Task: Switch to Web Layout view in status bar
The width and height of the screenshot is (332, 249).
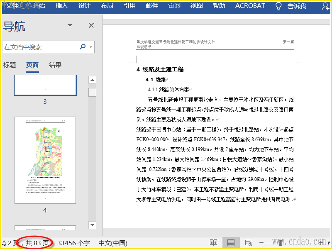Action: (x=248, y=243)
